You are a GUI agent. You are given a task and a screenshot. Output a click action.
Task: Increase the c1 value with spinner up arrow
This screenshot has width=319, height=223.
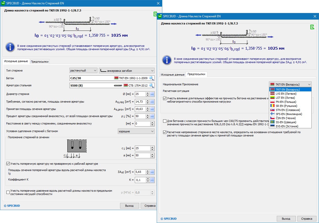tap(152, 147)
